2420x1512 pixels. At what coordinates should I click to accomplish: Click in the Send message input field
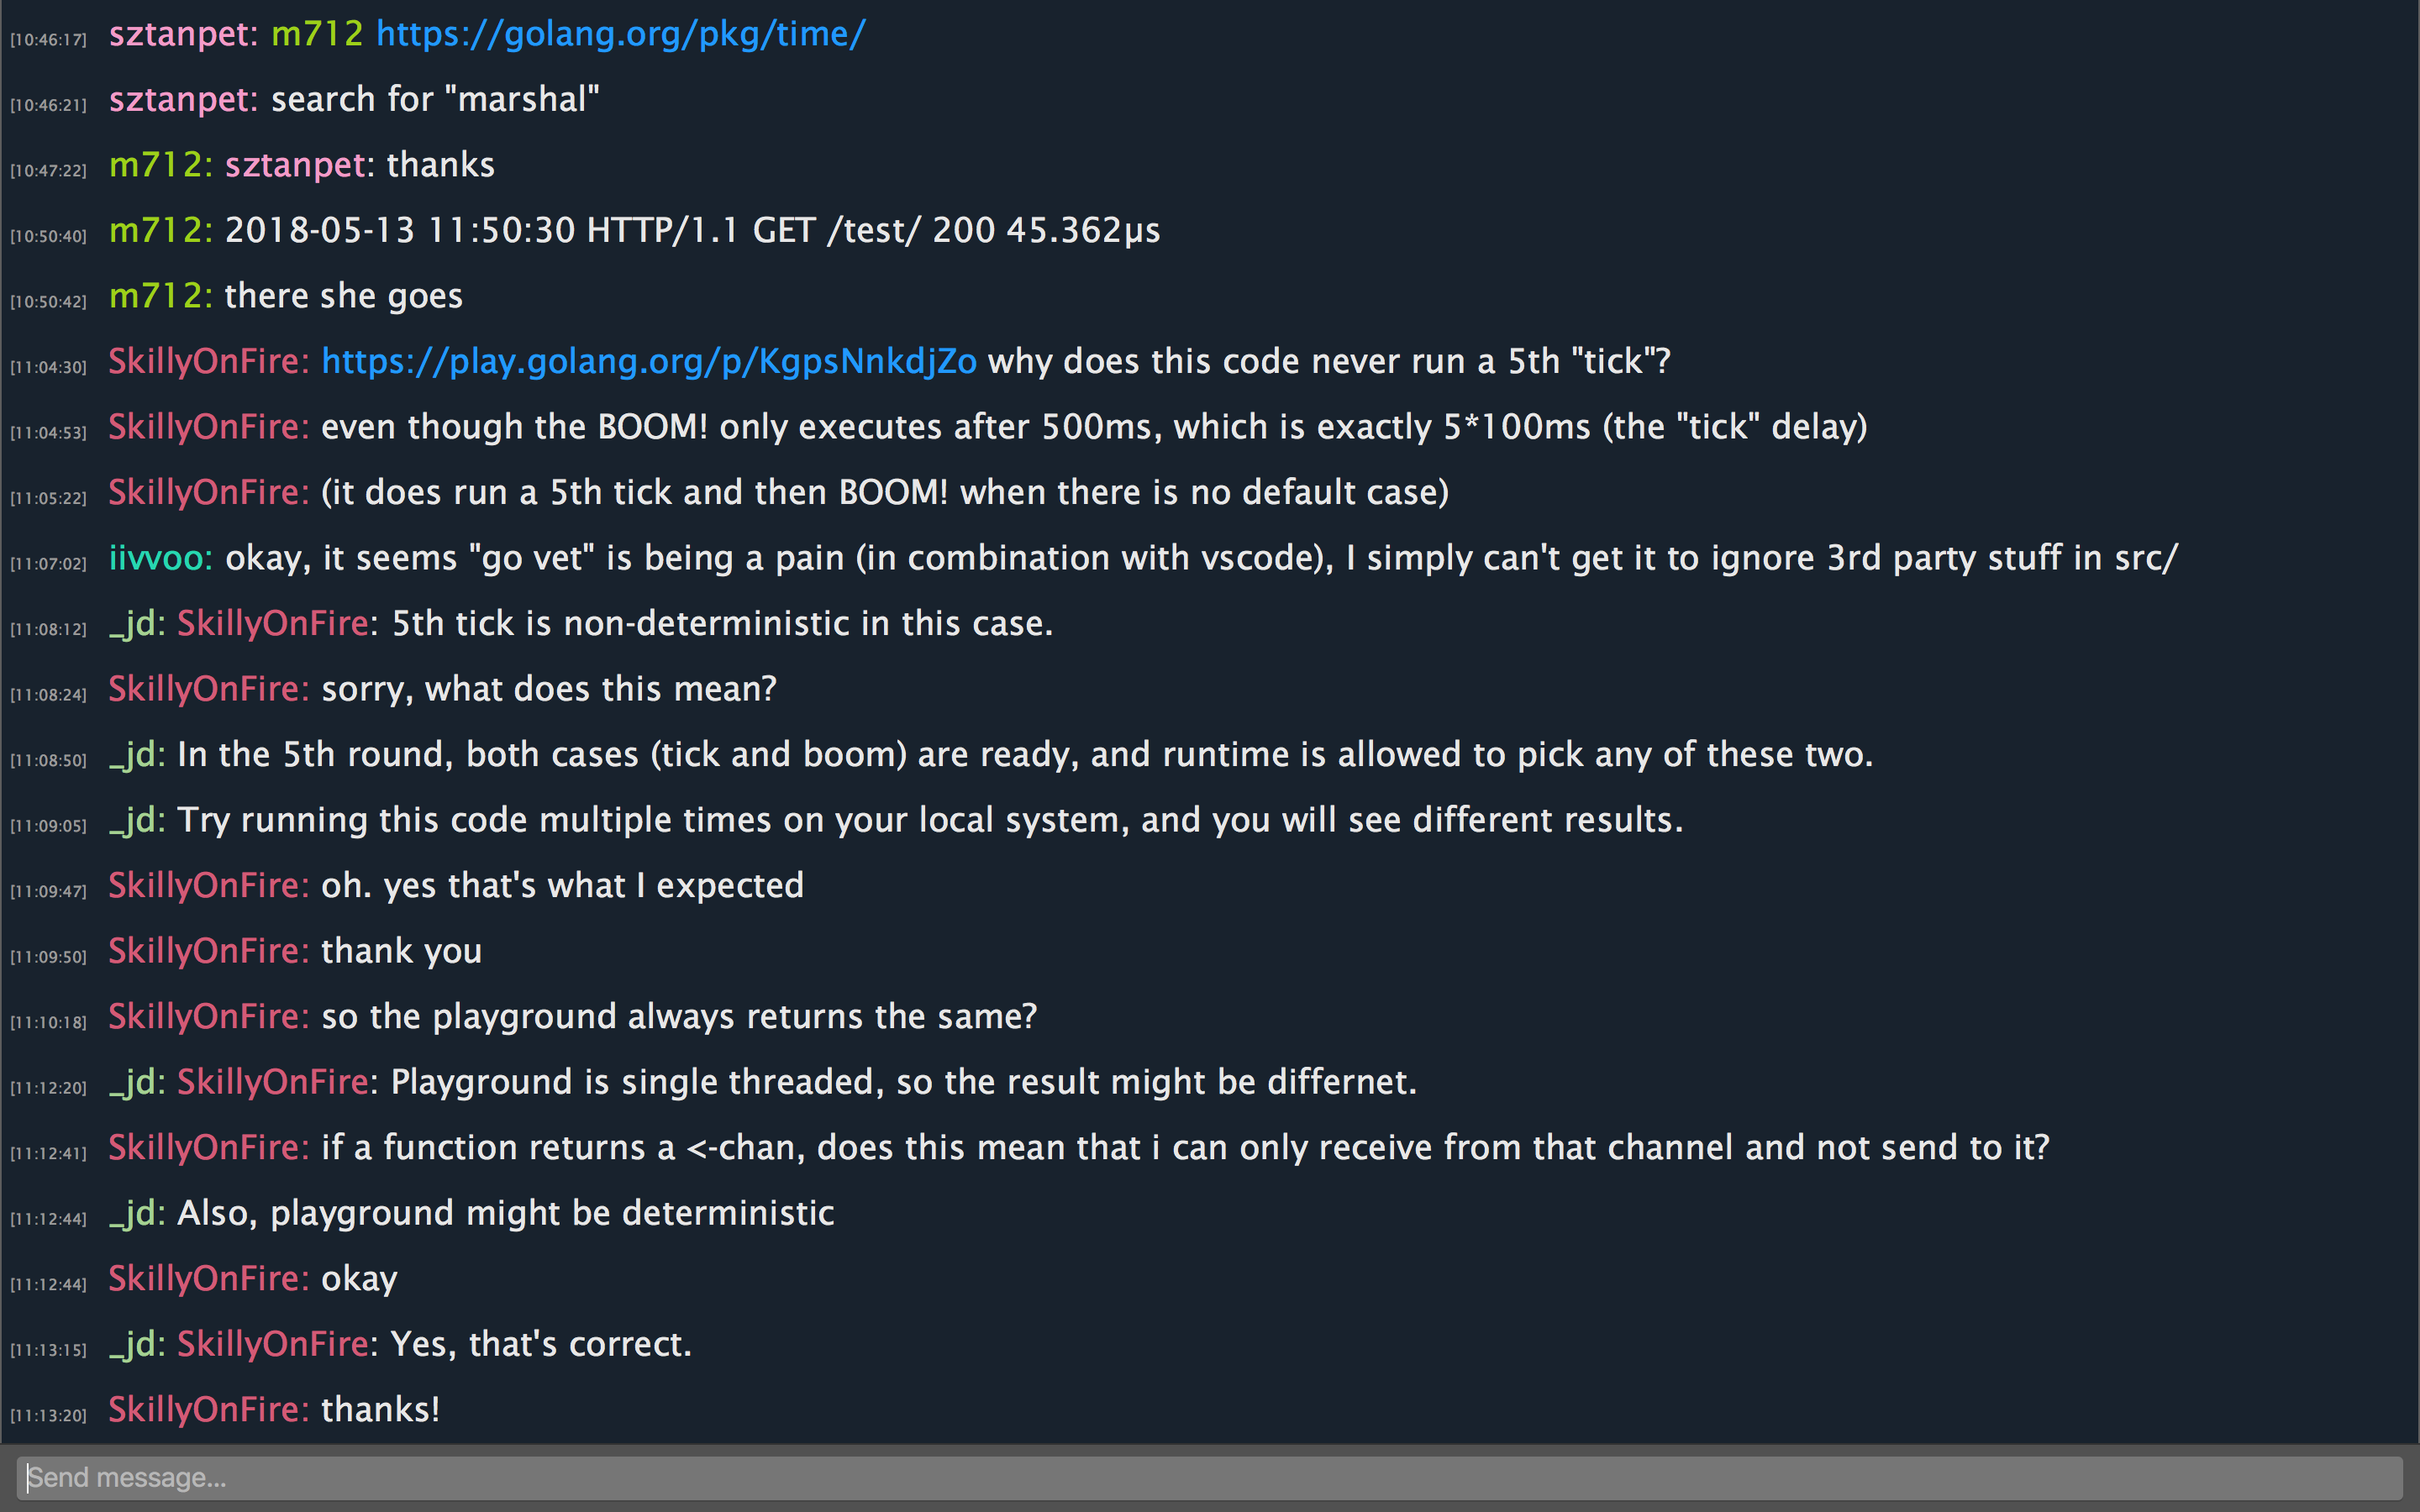[1209, 1477]
